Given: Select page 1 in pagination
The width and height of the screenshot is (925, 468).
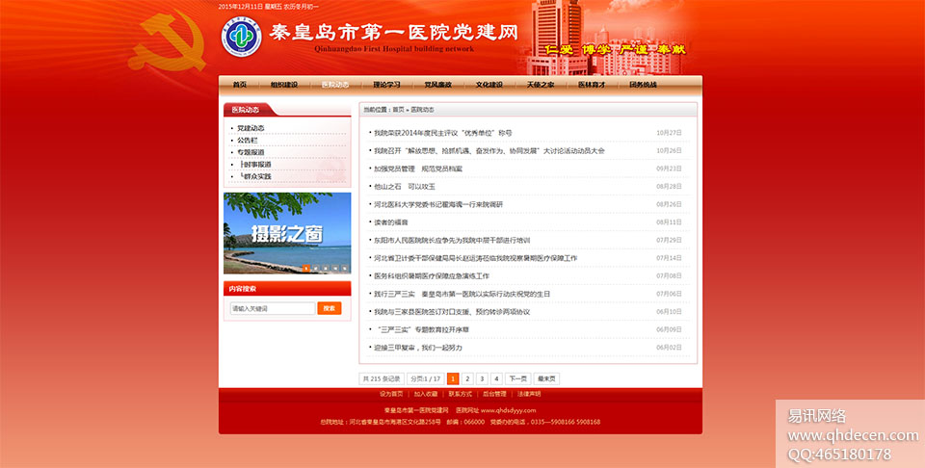Looking at the screenshot, I should click(x=453, y=379).
